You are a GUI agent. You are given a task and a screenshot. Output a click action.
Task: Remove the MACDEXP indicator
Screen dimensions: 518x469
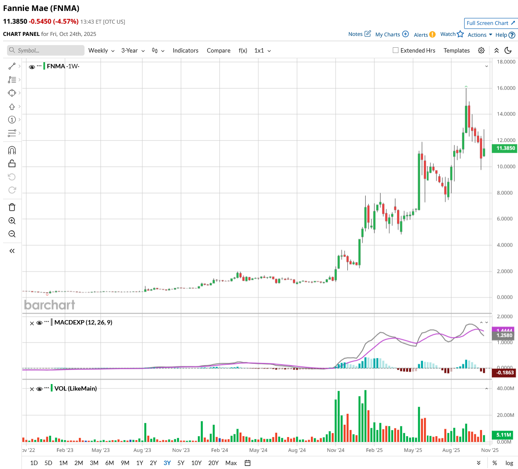pos(32,323)
